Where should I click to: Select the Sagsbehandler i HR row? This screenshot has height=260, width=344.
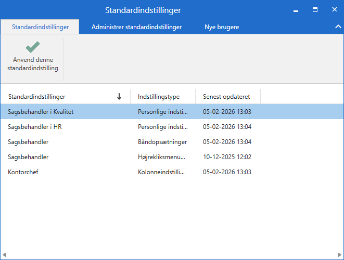pyautogui.click(x=172, y=127)
